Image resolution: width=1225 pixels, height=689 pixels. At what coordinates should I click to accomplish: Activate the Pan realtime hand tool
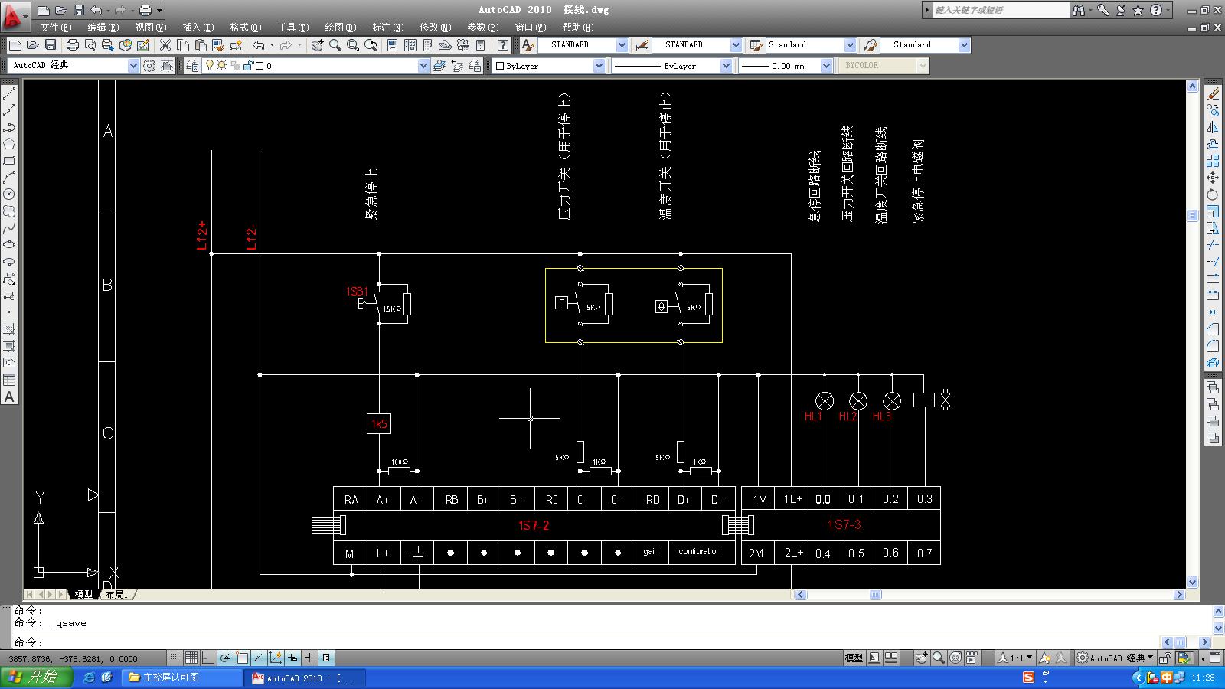(317, 45)
